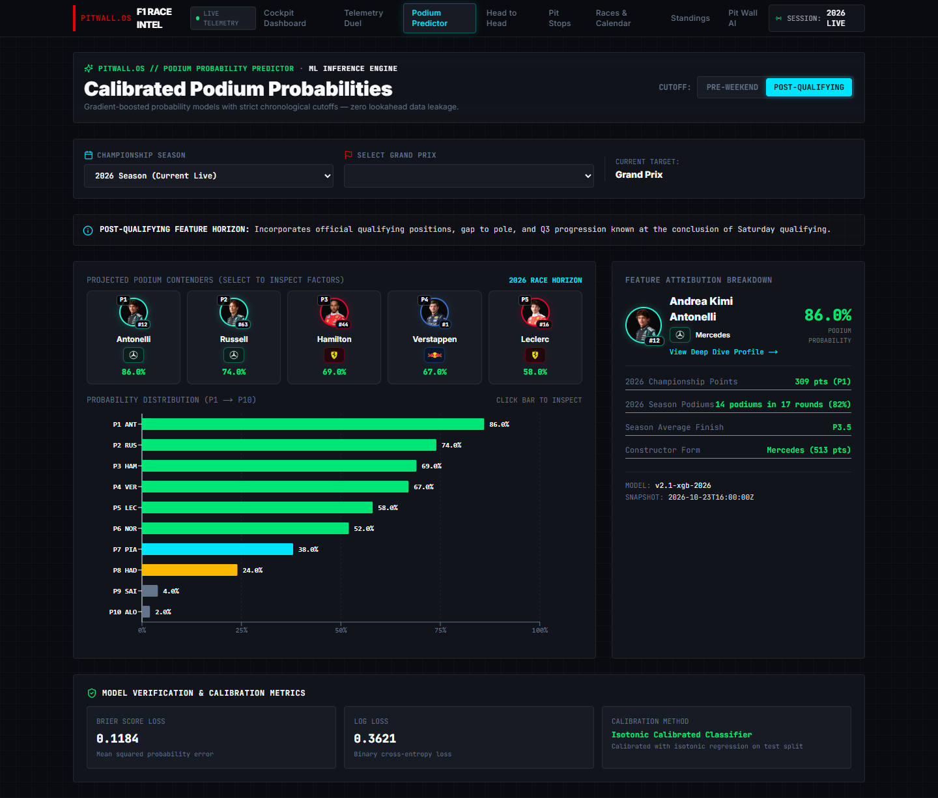Select the Russell contender card name
The height and width of the screenshot is (798, 938).
tap(234, 339)
